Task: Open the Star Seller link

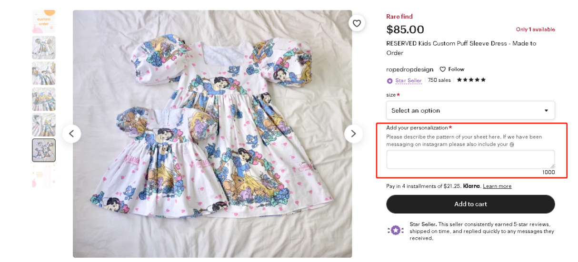Action: tap(408, 80)
